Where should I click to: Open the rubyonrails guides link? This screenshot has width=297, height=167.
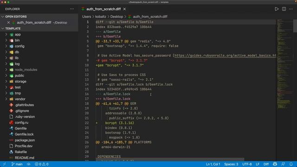tap(225, 56)
